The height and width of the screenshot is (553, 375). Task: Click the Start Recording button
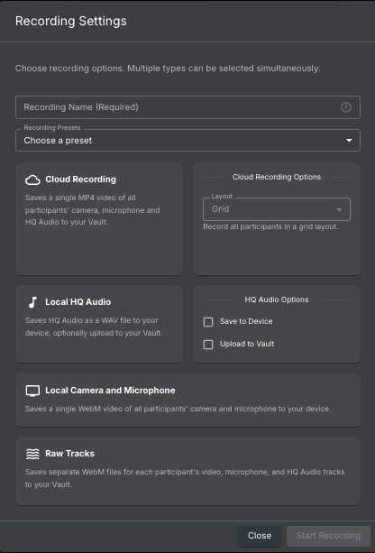328,536
